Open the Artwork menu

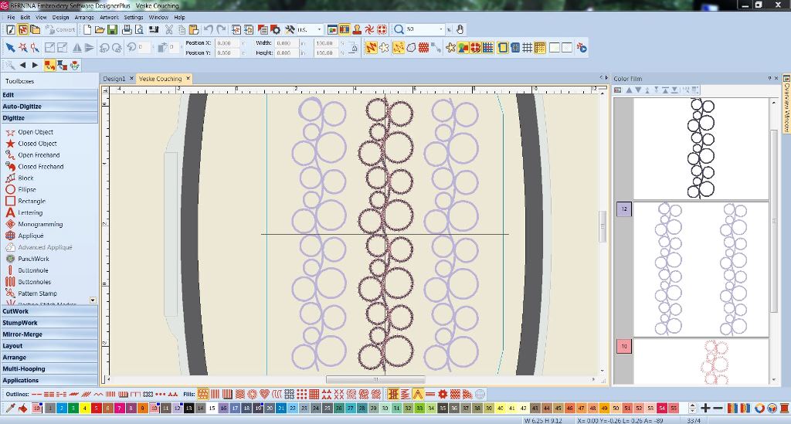tap(109, 17)
